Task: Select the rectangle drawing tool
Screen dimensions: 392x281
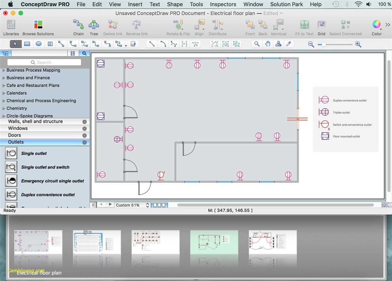Action: pos(27,44)
